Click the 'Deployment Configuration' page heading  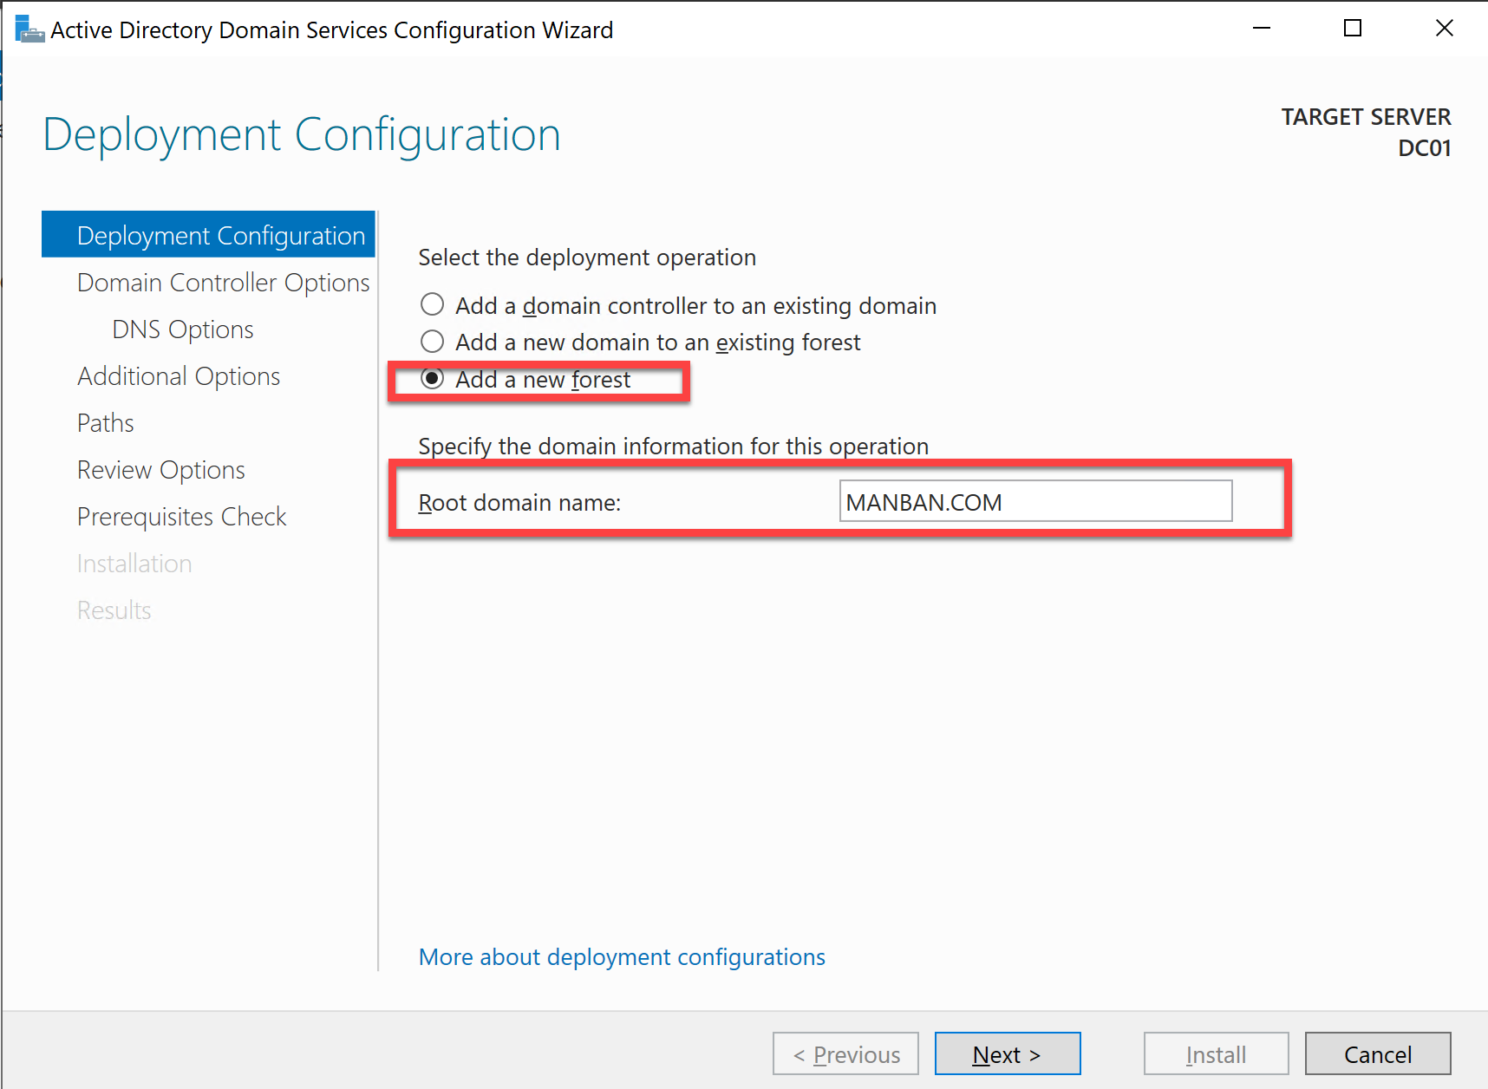(x=302, y=135)
